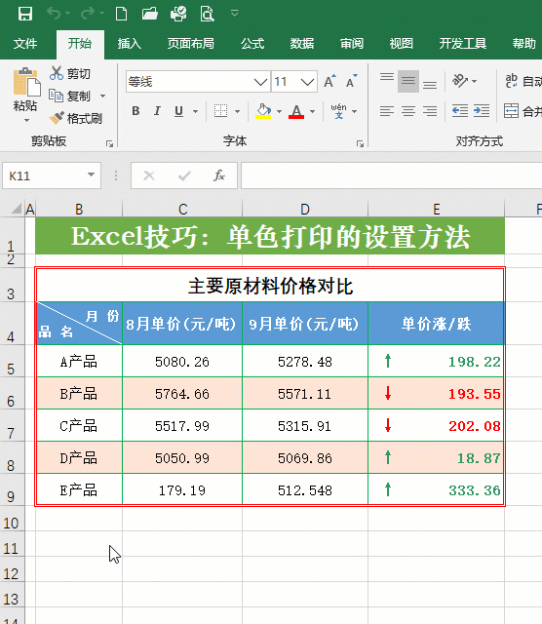
Task: Toggle Bold formatting
Action: [x=135, y=111]
